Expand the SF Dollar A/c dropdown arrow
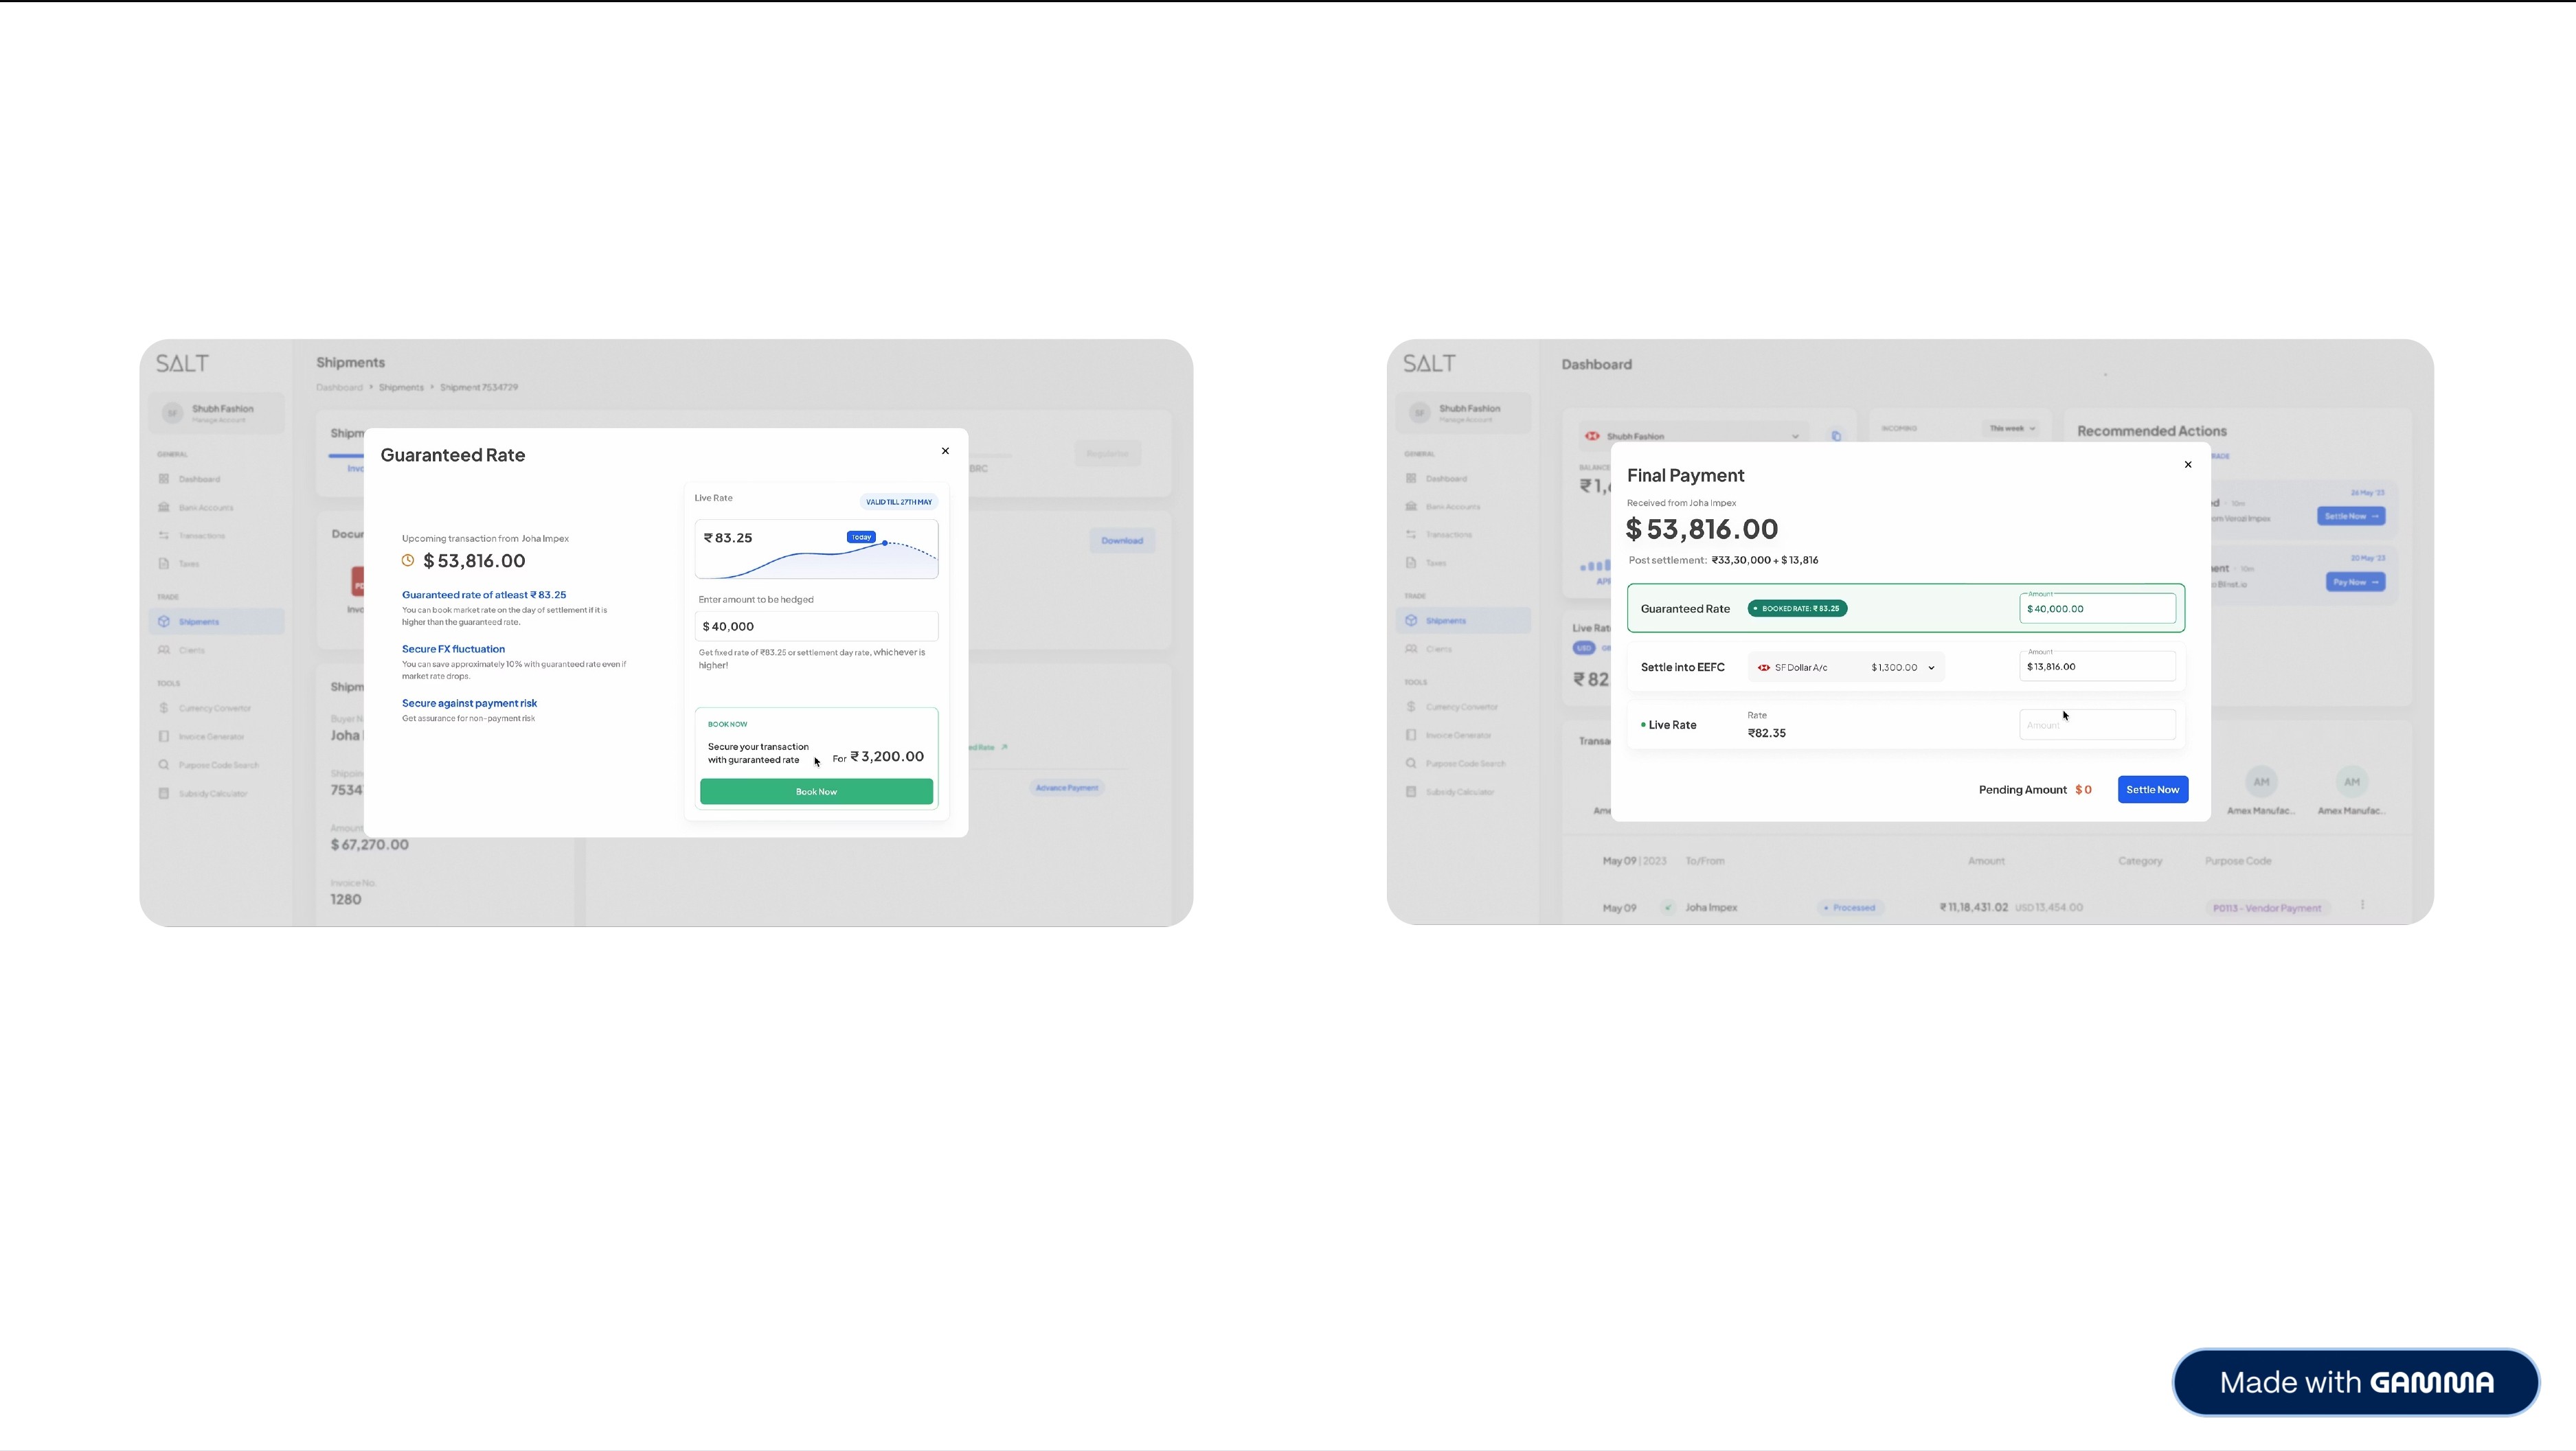The width and height of the screenshot is (2576, 1451). [1931, 668]
